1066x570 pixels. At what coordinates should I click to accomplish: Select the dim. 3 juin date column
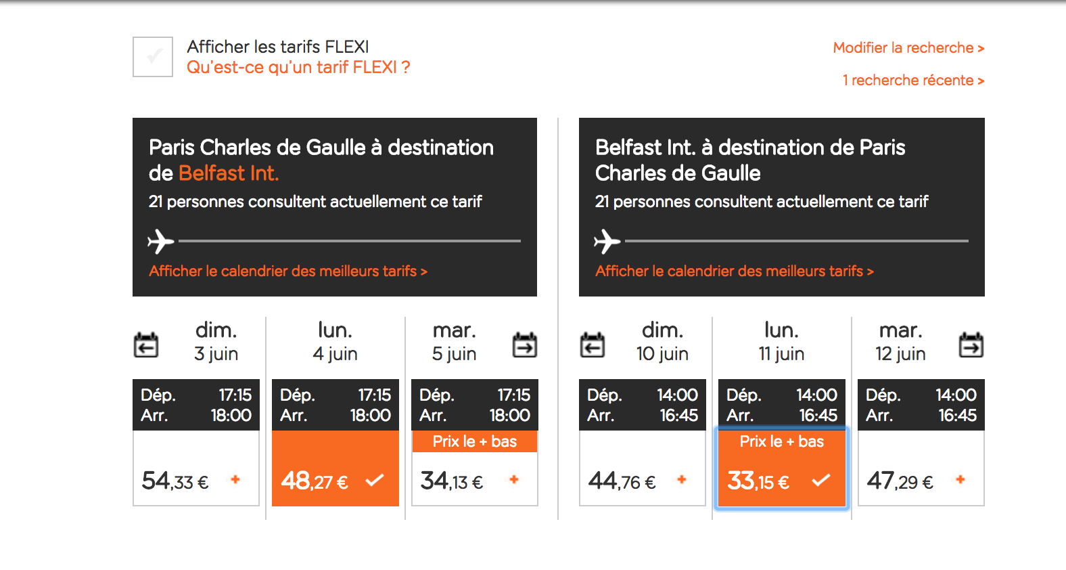tap(216, 342)
